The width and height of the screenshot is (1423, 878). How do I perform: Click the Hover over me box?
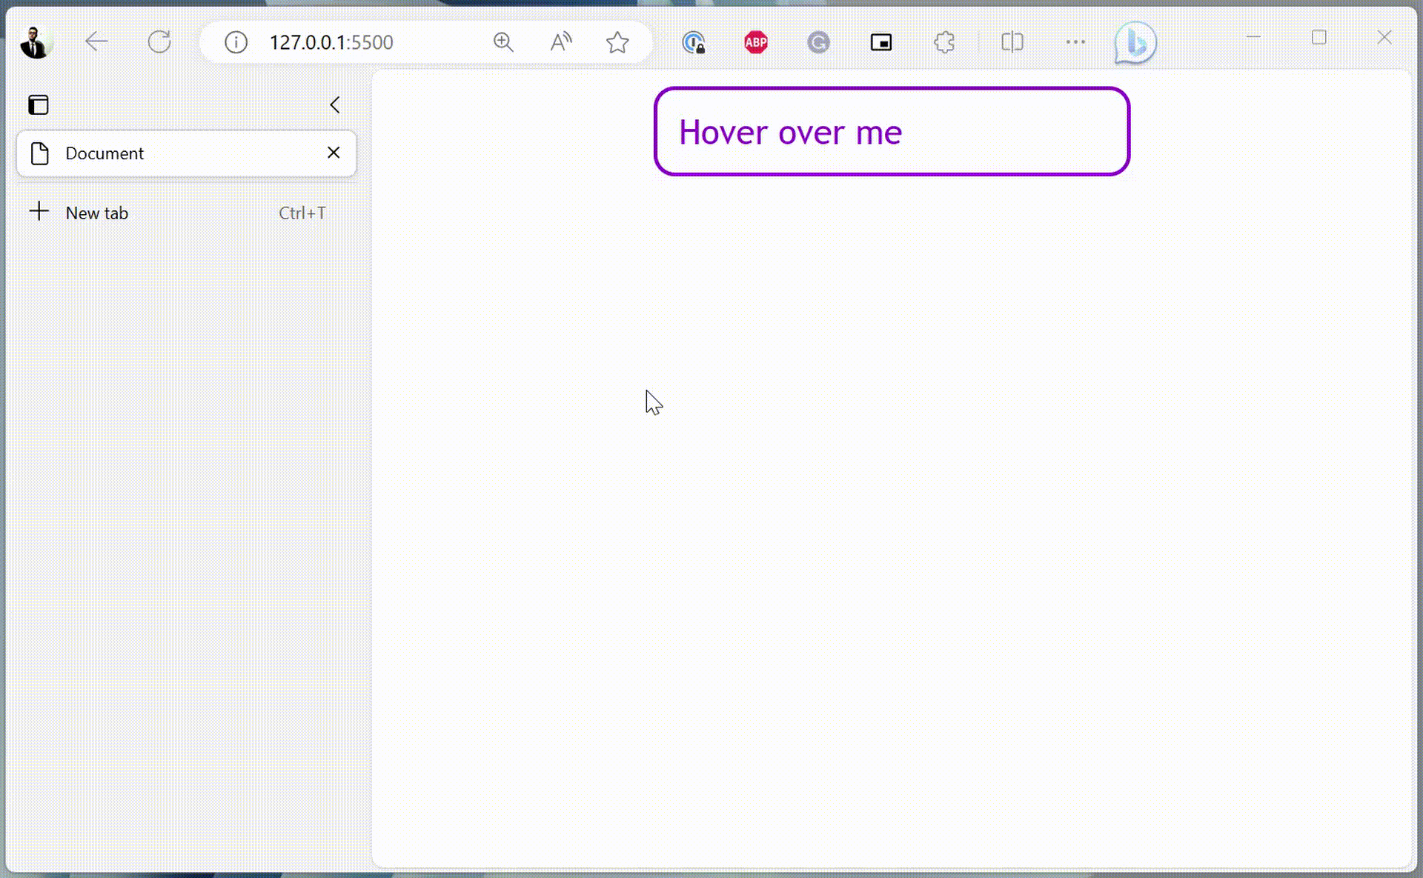[892, 132]
